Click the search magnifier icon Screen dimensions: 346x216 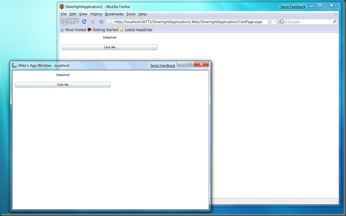coord(335,21)
